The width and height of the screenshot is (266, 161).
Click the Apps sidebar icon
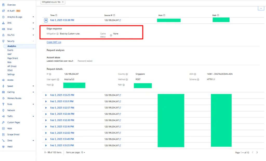coord(3,128)
